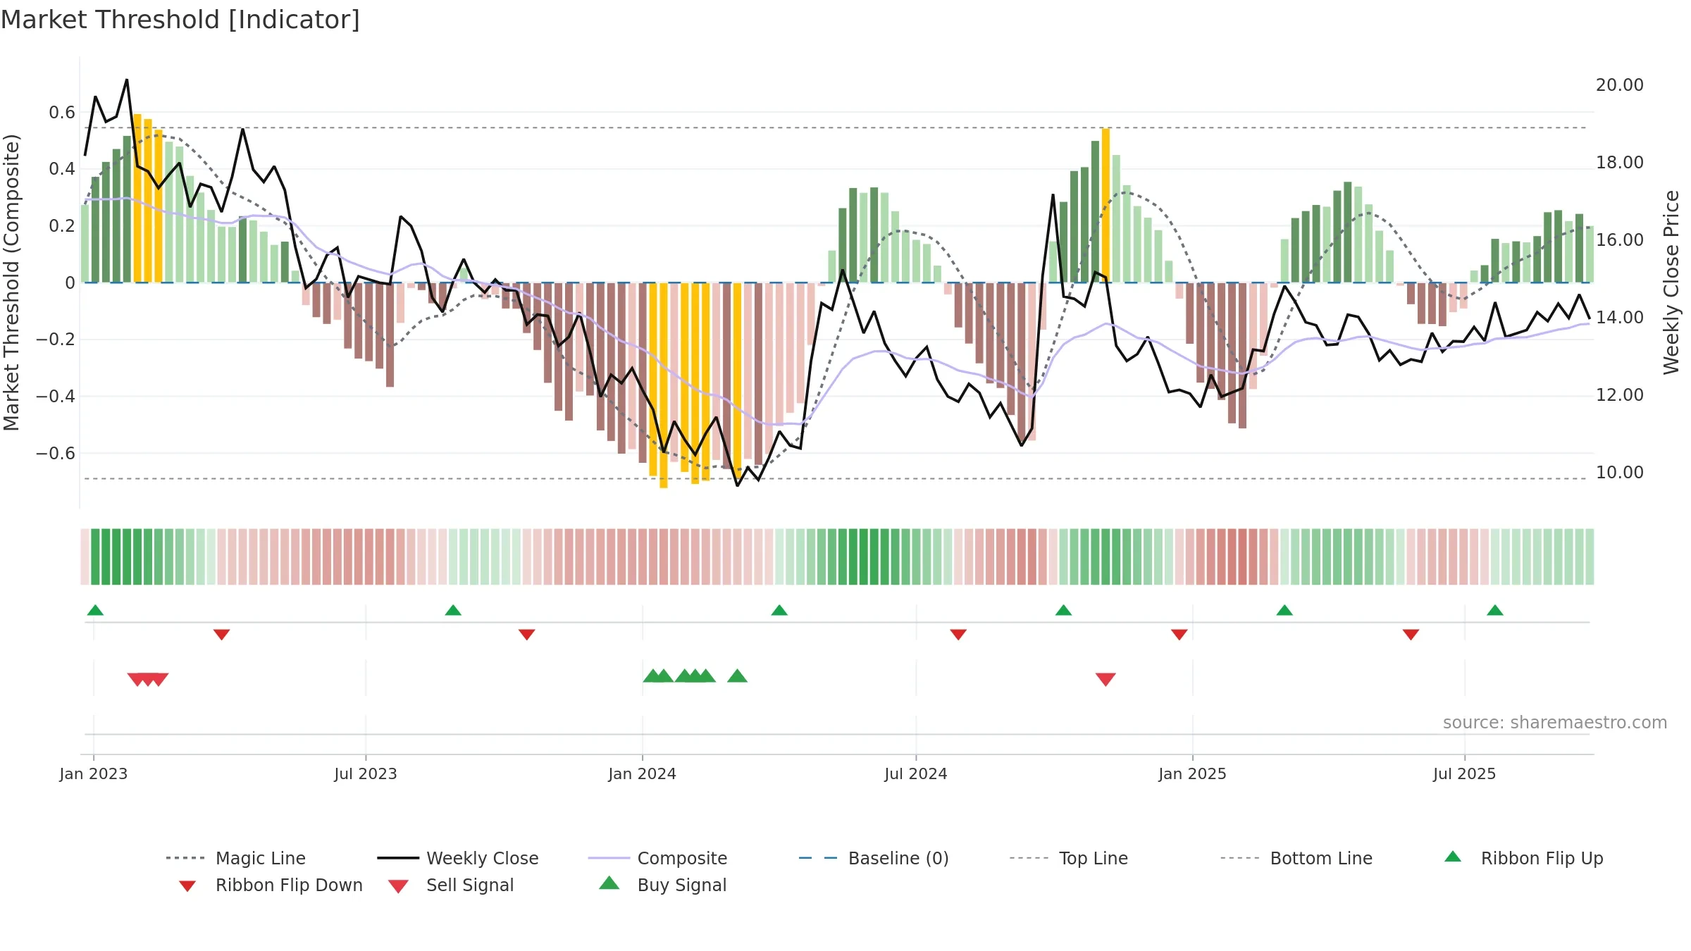Image resolution: width=1691 pixels, height=951 pixels.
Task: Click the Jan 2023 x-axis label
Action: pos(94,774)
